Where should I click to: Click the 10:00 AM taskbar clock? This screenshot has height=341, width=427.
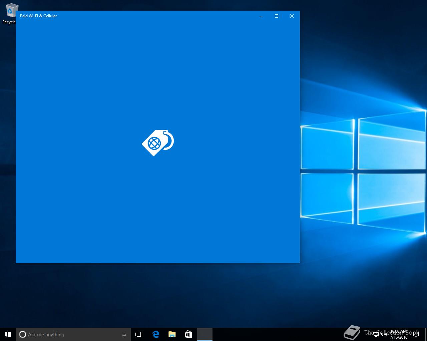click(399, 334)
